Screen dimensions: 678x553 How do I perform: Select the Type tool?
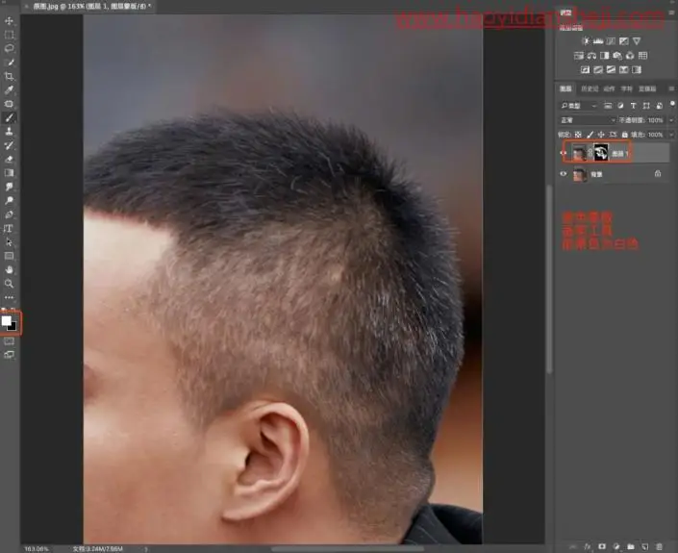[9, 228]
